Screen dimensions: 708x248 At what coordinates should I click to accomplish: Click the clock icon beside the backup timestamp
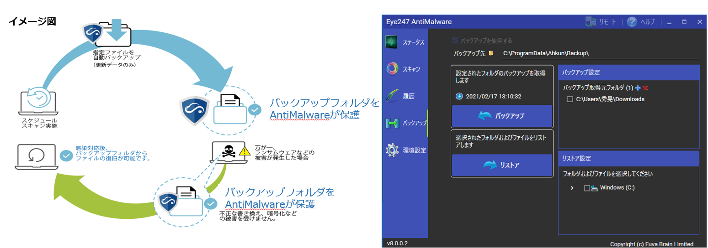[x=459, y=97]
